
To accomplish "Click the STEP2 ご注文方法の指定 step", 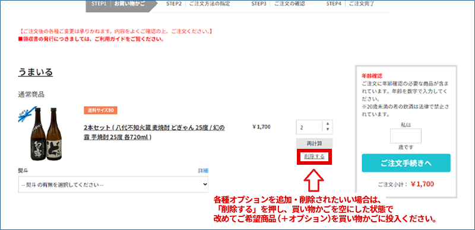I will tap(198, 4).
